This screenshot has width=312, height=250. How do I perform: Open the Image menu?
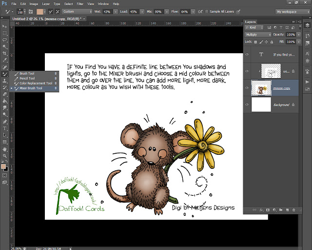(34, 4)
